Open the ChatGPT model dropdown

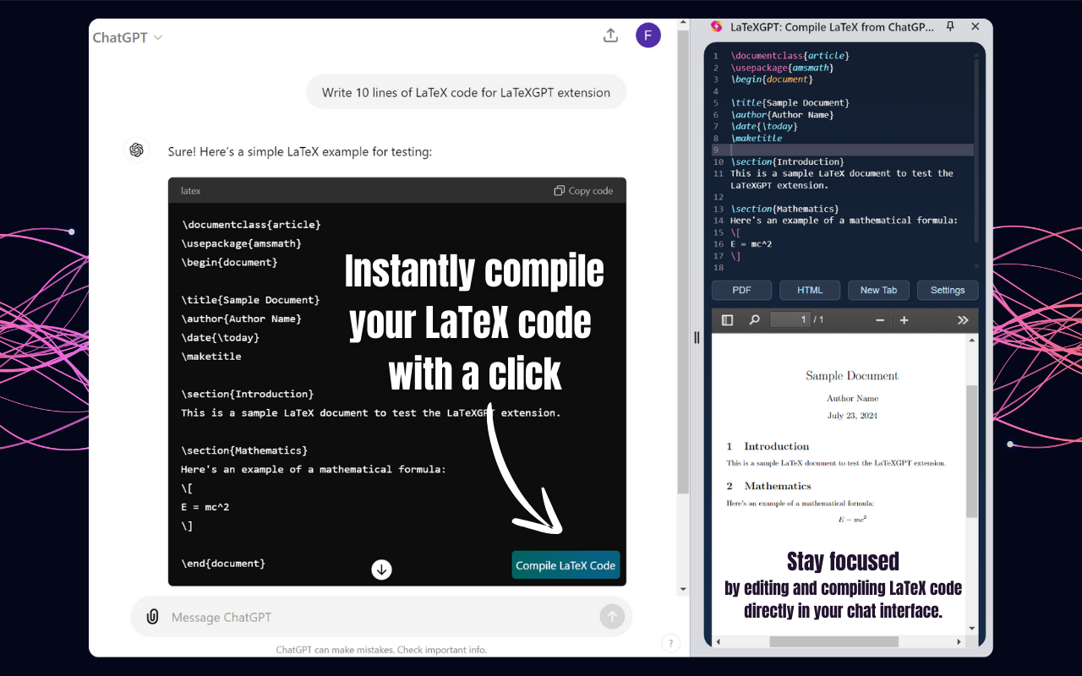(x=128, y=37)
